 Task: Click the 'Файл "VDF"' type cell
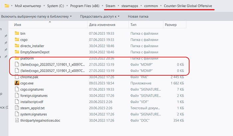coord(139,102)
